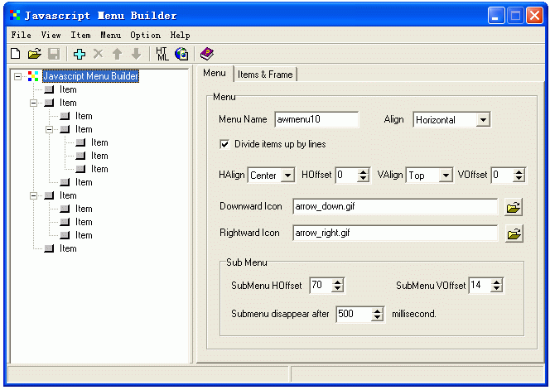Preview in browser with the globe icon
This screenshot has height=390, width=550.
(x=181, y=54)
